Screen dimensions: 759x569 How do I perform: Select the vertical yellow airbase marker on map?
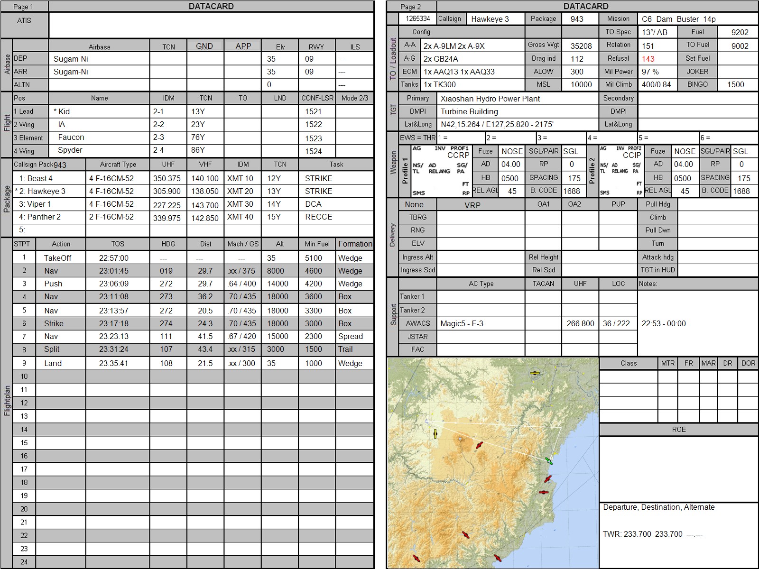pyautogui.click(x=435, y=434)
